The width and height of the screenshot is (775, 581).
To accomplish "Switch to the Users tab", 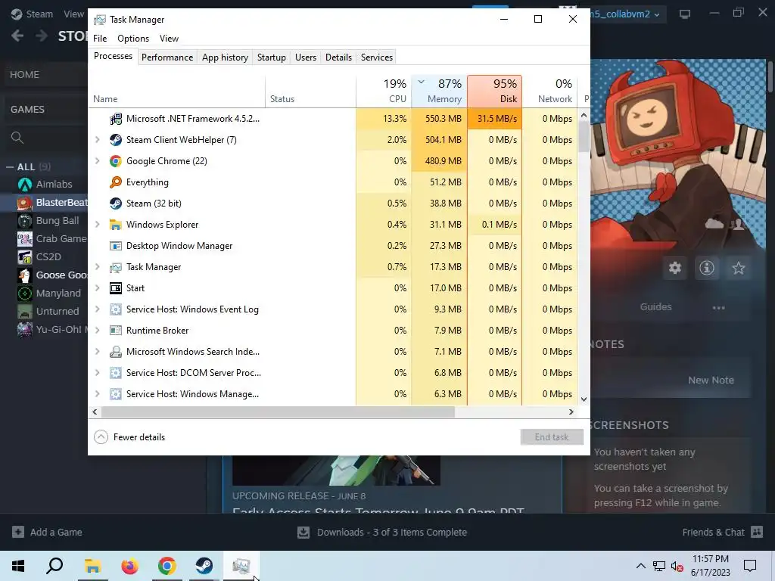I will (306, 57).
